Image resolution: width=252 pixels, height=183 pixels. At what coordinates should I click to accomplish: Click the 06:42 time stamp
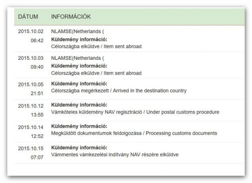coord(37,40)
